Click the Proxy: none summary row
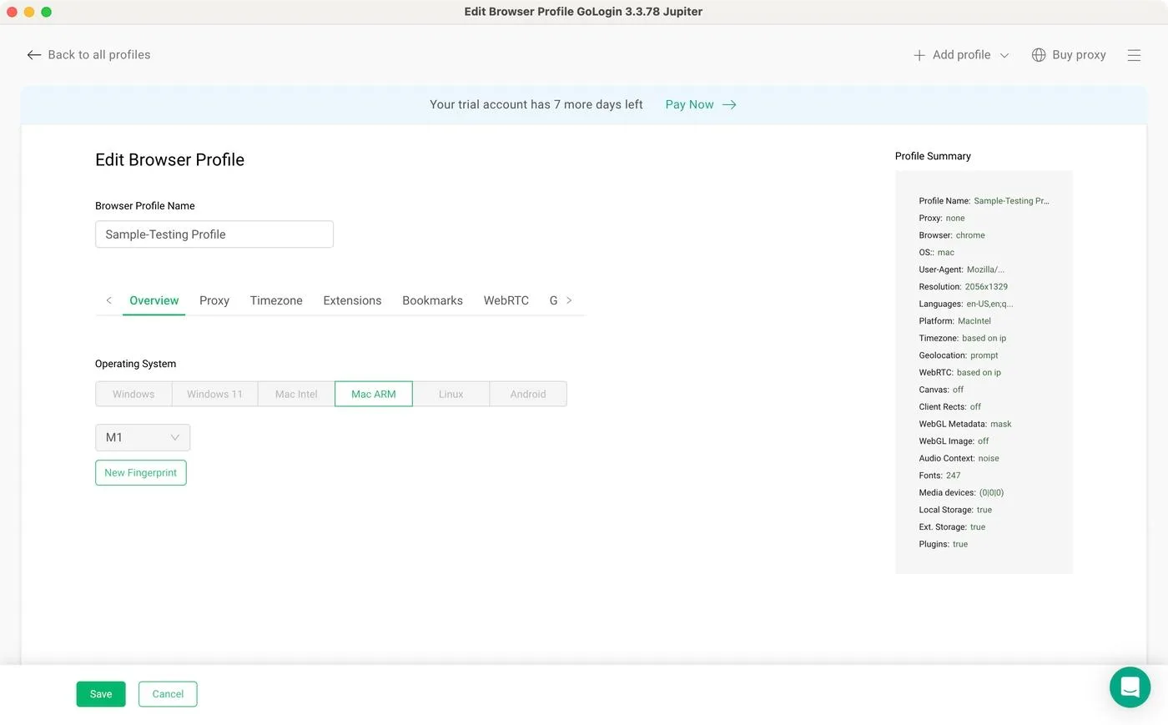 click(x=942, y=219)
